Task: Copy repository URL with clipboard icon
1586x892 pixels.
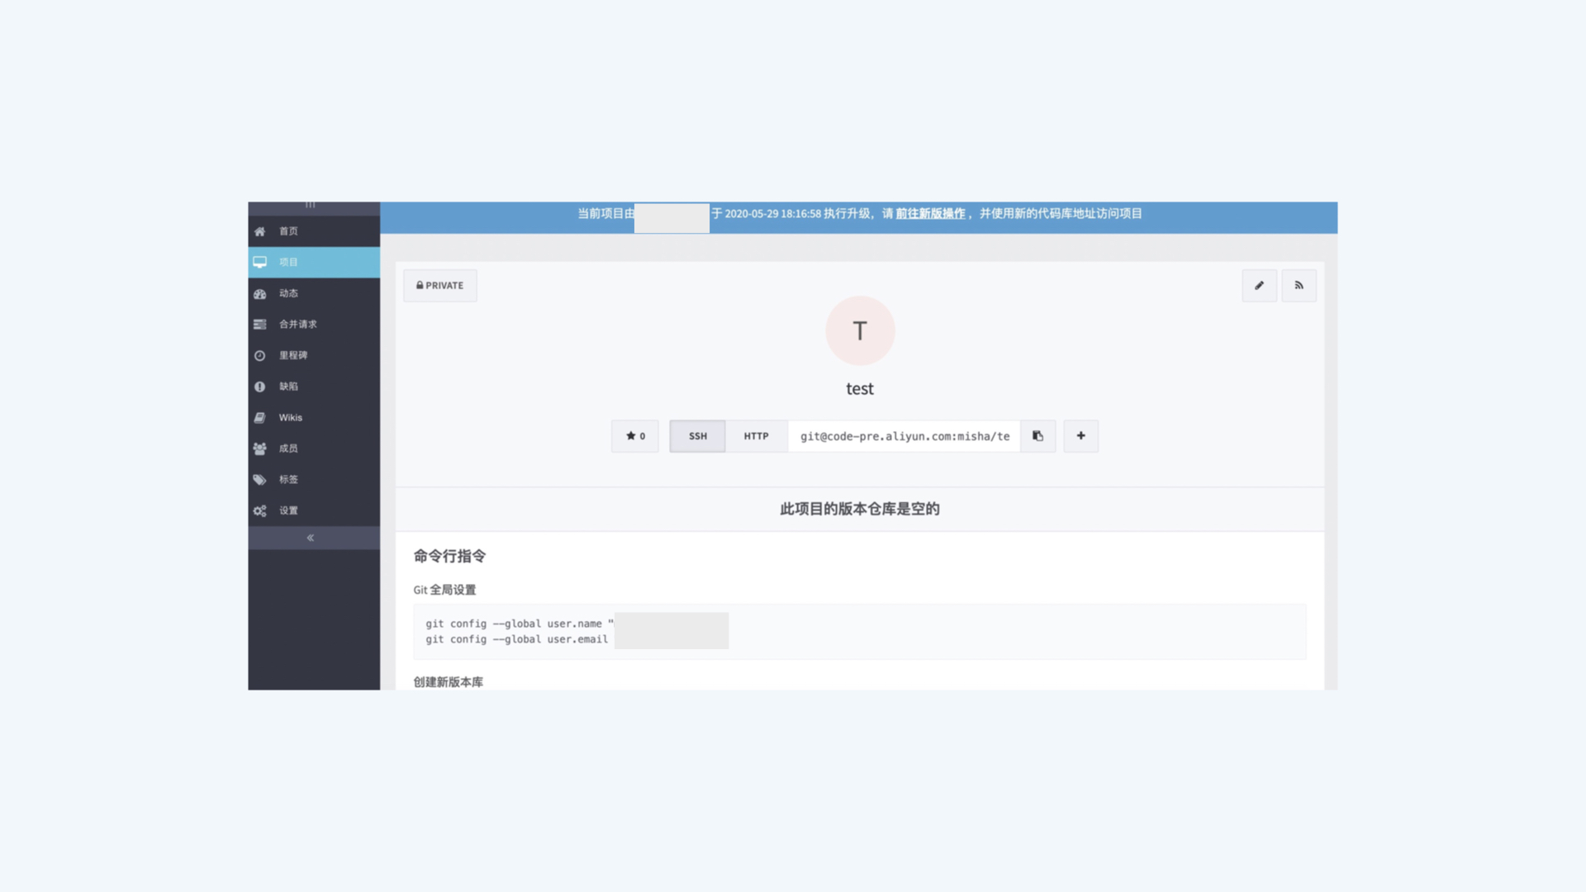Action: point(1038,436)
